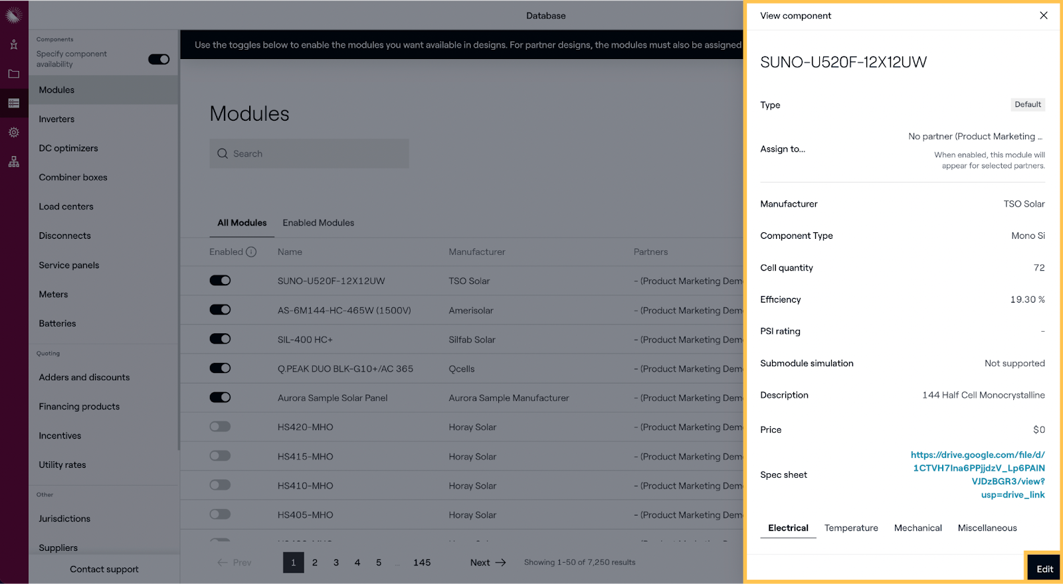Open the folder projects sidebar icon
The width and height of the screenshot is (1063, 584).
[x=14, y=74]
